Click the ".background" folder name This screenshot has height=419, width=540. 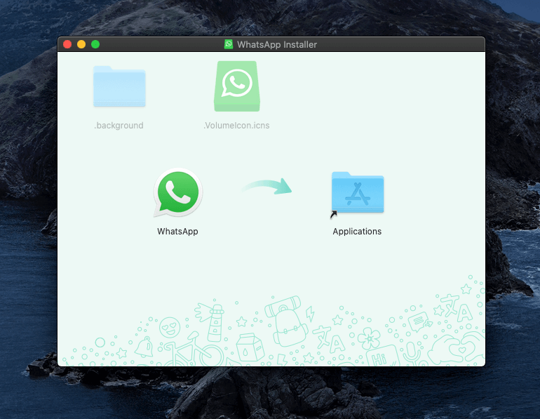(x=119, y=126)
